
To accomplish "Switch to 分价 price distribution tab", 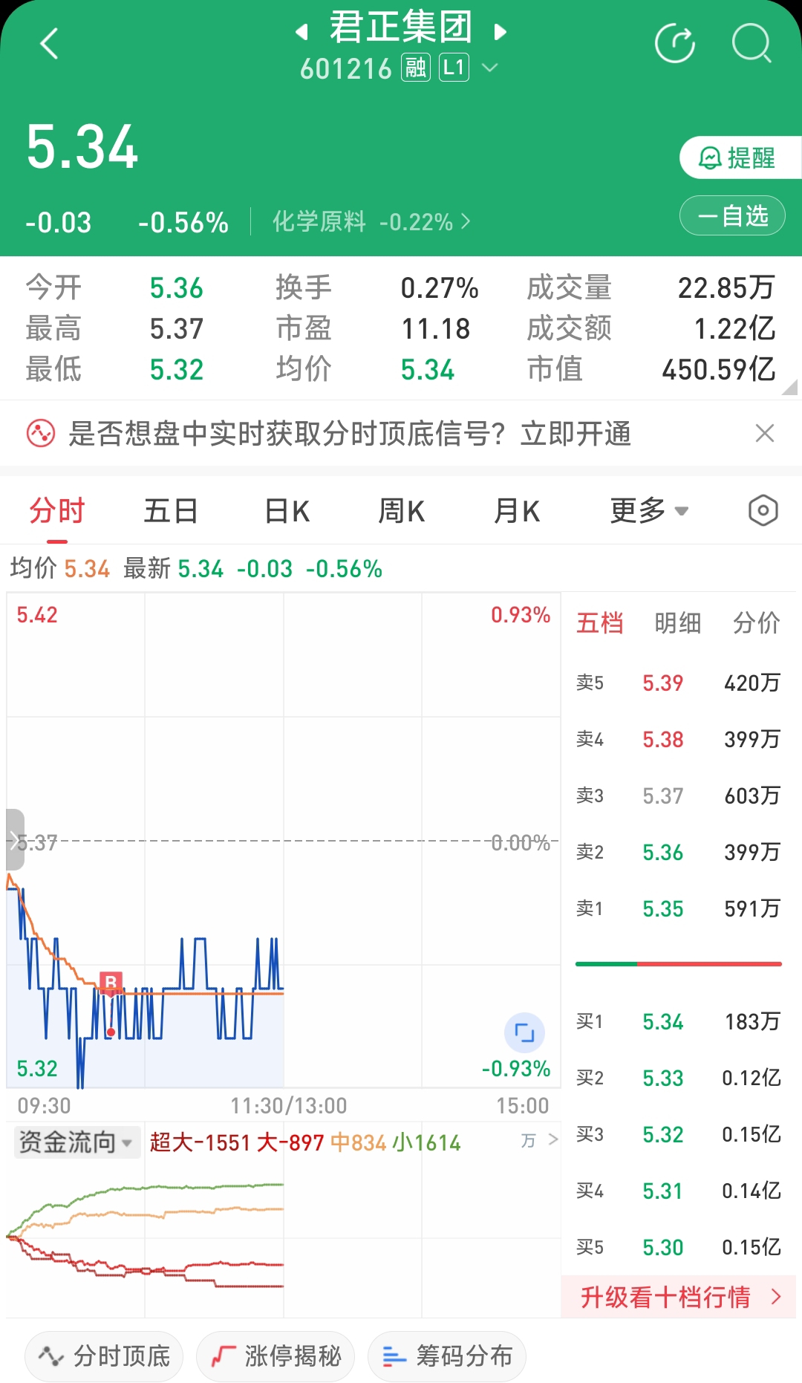I will click(x=757, y=622).
